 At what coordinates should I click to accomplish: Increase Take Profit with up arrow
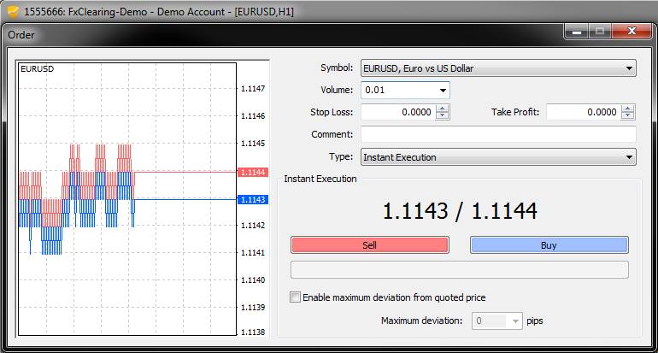coord(628,109)
